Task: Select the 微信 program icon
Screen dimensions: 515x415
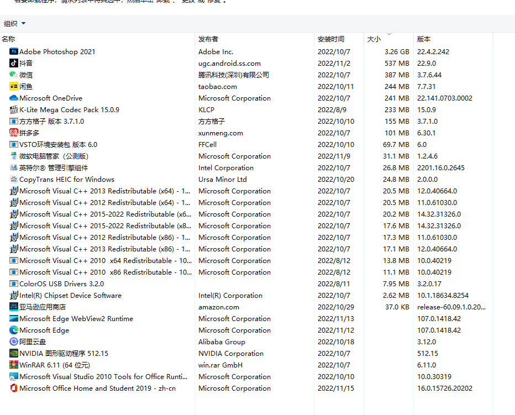Action: [x=14, y=75]
